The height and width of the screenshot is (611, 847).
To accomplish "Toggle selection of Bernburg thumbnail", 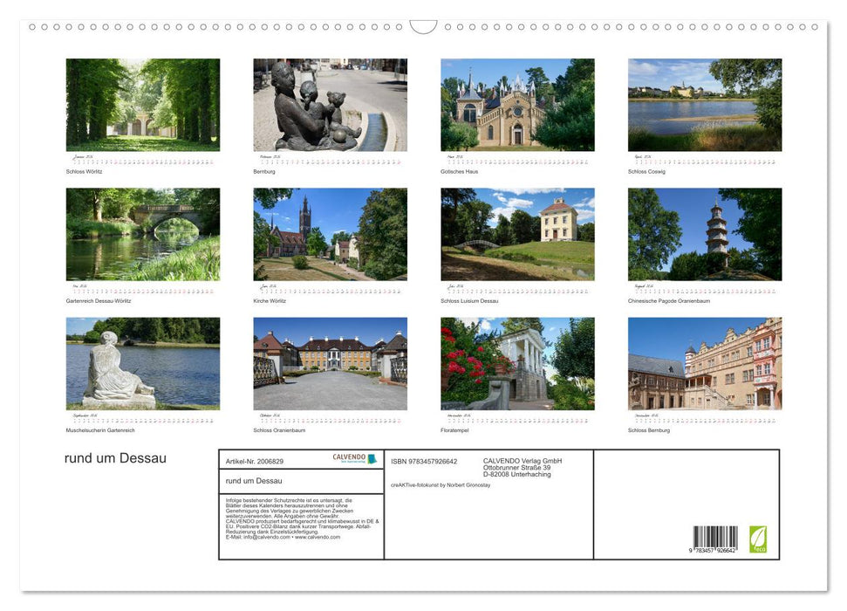I will tap(330, 104).
